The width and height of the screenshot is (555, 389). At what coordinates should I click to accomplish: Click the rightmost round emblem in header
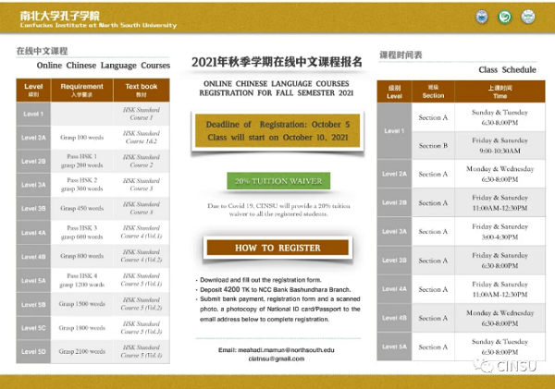528,17
